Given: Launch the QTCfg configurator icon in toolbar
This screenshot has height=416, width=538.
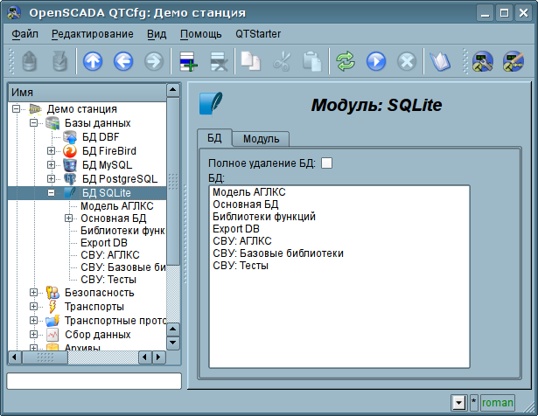Looking at the screenshot, I should pyautogui.click(x=482, y=62).
